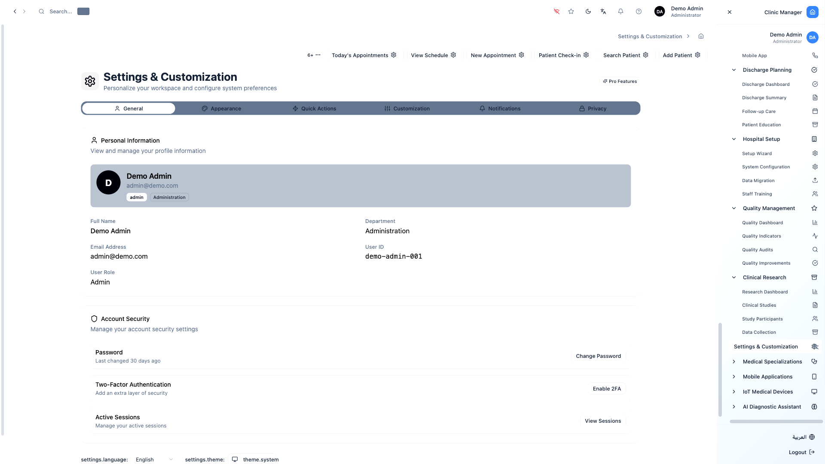Click the language translate icon
This screenshot has height=464, width=825.
click(603, 12)
